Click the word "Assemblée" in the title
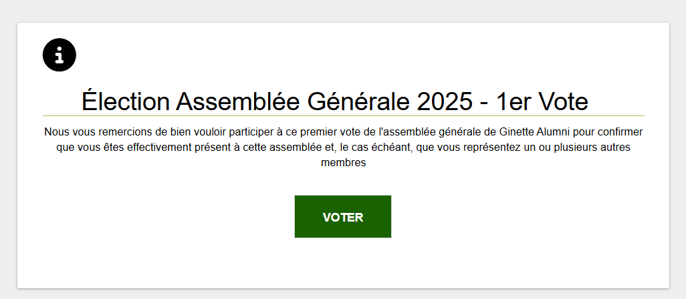This screenshot has height=299, width=686. 238,101
